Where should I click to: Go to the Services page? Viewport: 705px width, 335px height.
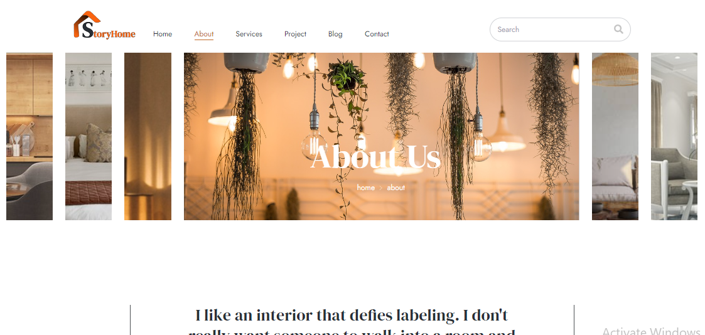pyautogui.click(x=249, y=34)
